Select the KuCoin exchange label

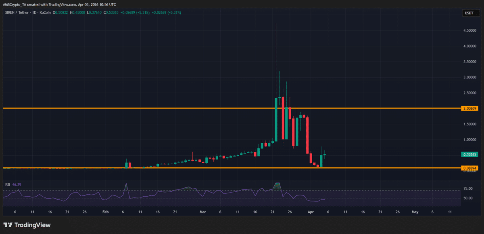(x=46, y=12)
